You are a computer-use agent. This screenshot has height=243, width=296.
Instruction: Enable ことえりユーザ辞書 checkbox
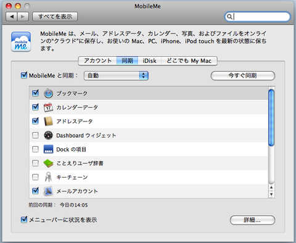(35, 163)
